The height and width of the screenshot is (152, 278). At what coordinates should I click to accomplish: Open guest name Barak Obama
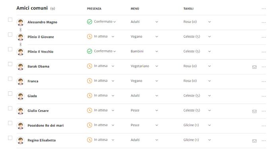point(39,66)
